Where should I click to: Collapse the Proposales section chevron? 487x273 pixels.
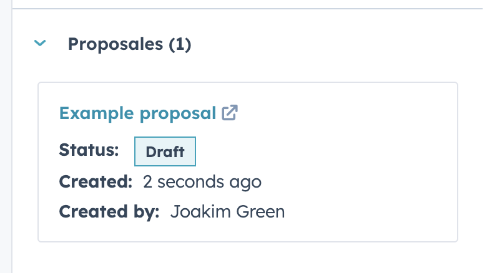[x=41, y=44]
